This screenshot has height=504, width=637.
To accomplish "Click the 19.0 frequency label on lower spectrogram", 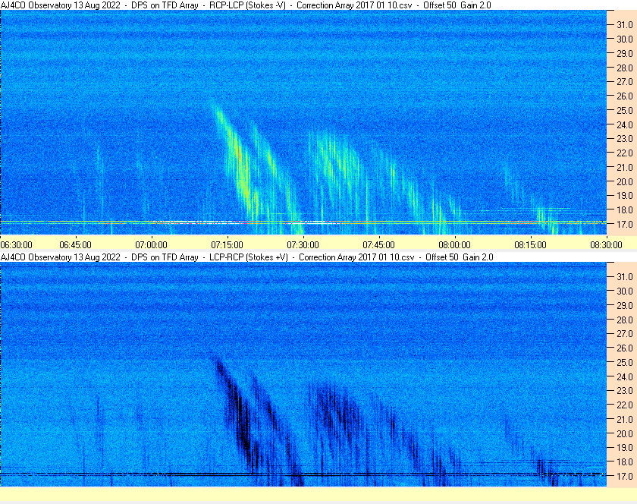I will click(625, 448).
